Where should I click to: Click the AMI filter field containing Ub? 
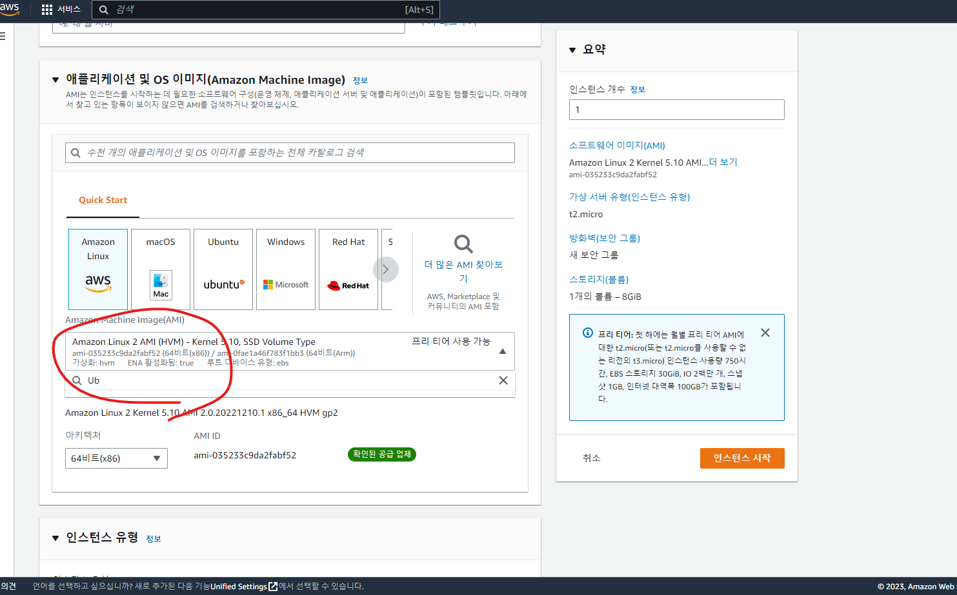pyautogui.click(x=290, y=380)
